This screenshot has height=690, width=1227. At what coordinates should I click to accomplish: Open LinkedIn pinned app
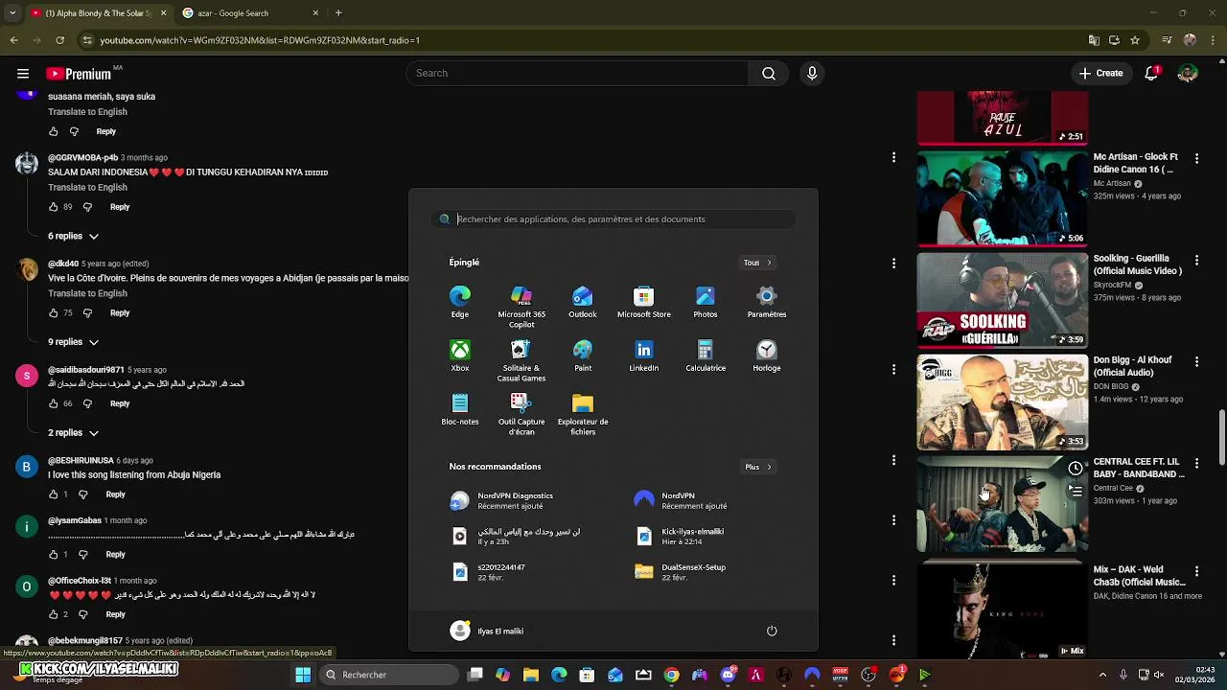644,355
